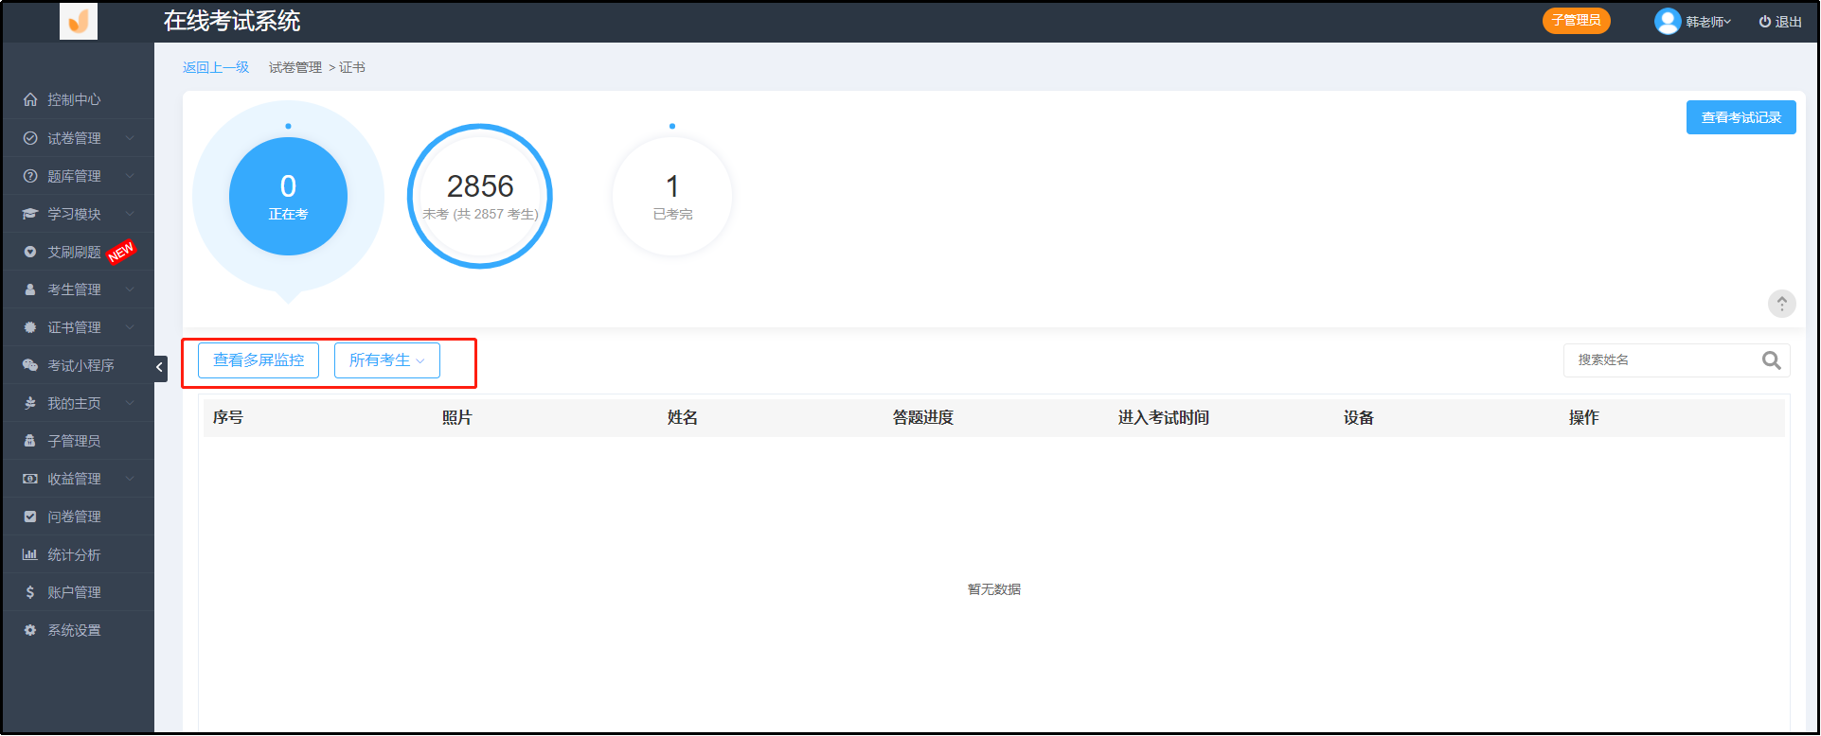The height and width of the screenshot is (736, 1821).
Task: Expand the 证书管理 chevron
Action: tap(130, 327)
